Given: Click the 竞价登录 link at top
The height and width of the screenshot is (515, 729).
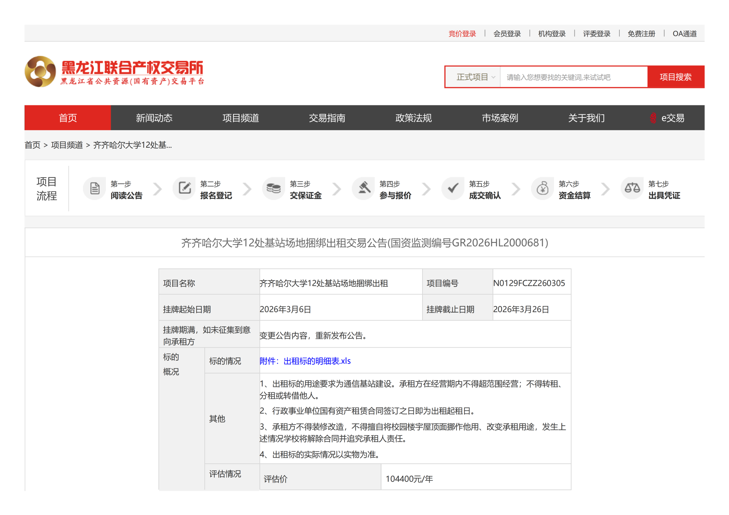Looking at the screenshot, I should click(x=462, y=34).
